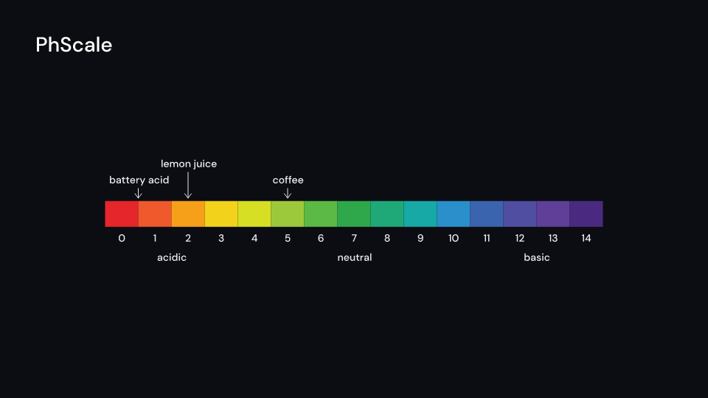
Task: Click the teal pH 9 color block
Action: tap(420, 214)
